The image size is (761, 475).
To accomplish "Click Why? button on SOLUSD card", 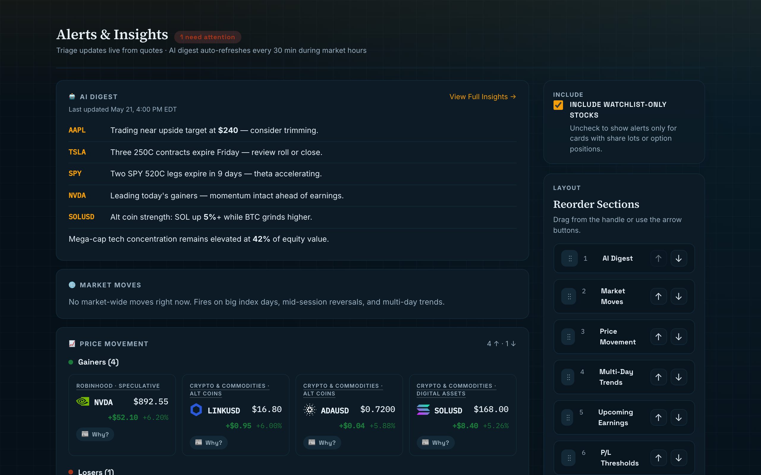I will [x=435, y=442].
